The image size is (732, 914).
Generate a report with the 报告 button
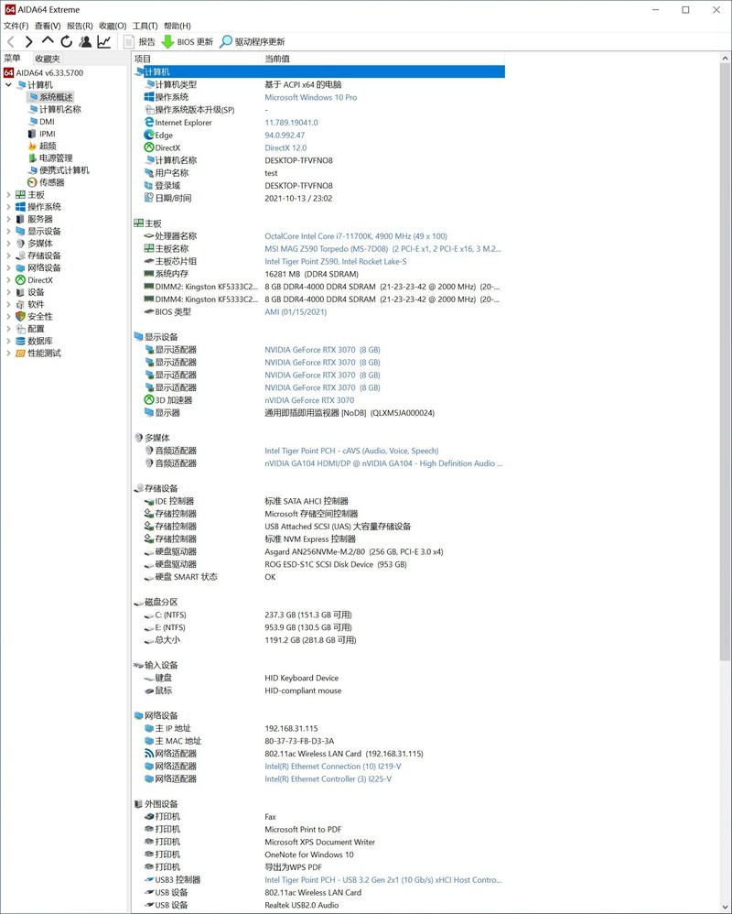tap(140, 41)
